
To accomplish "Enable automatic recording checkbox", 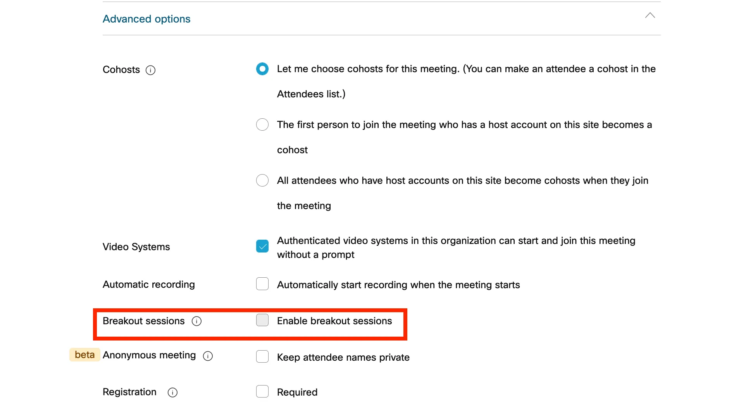I will (262, 284).
